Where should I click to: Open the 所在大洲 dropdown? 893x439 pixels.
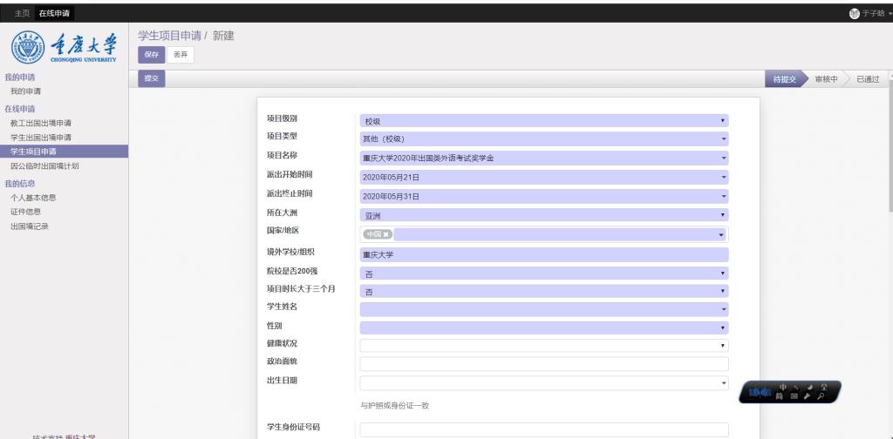[543, 215]
